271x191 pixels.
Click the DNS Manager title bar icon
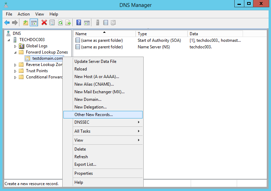click(x=6, y=5)
